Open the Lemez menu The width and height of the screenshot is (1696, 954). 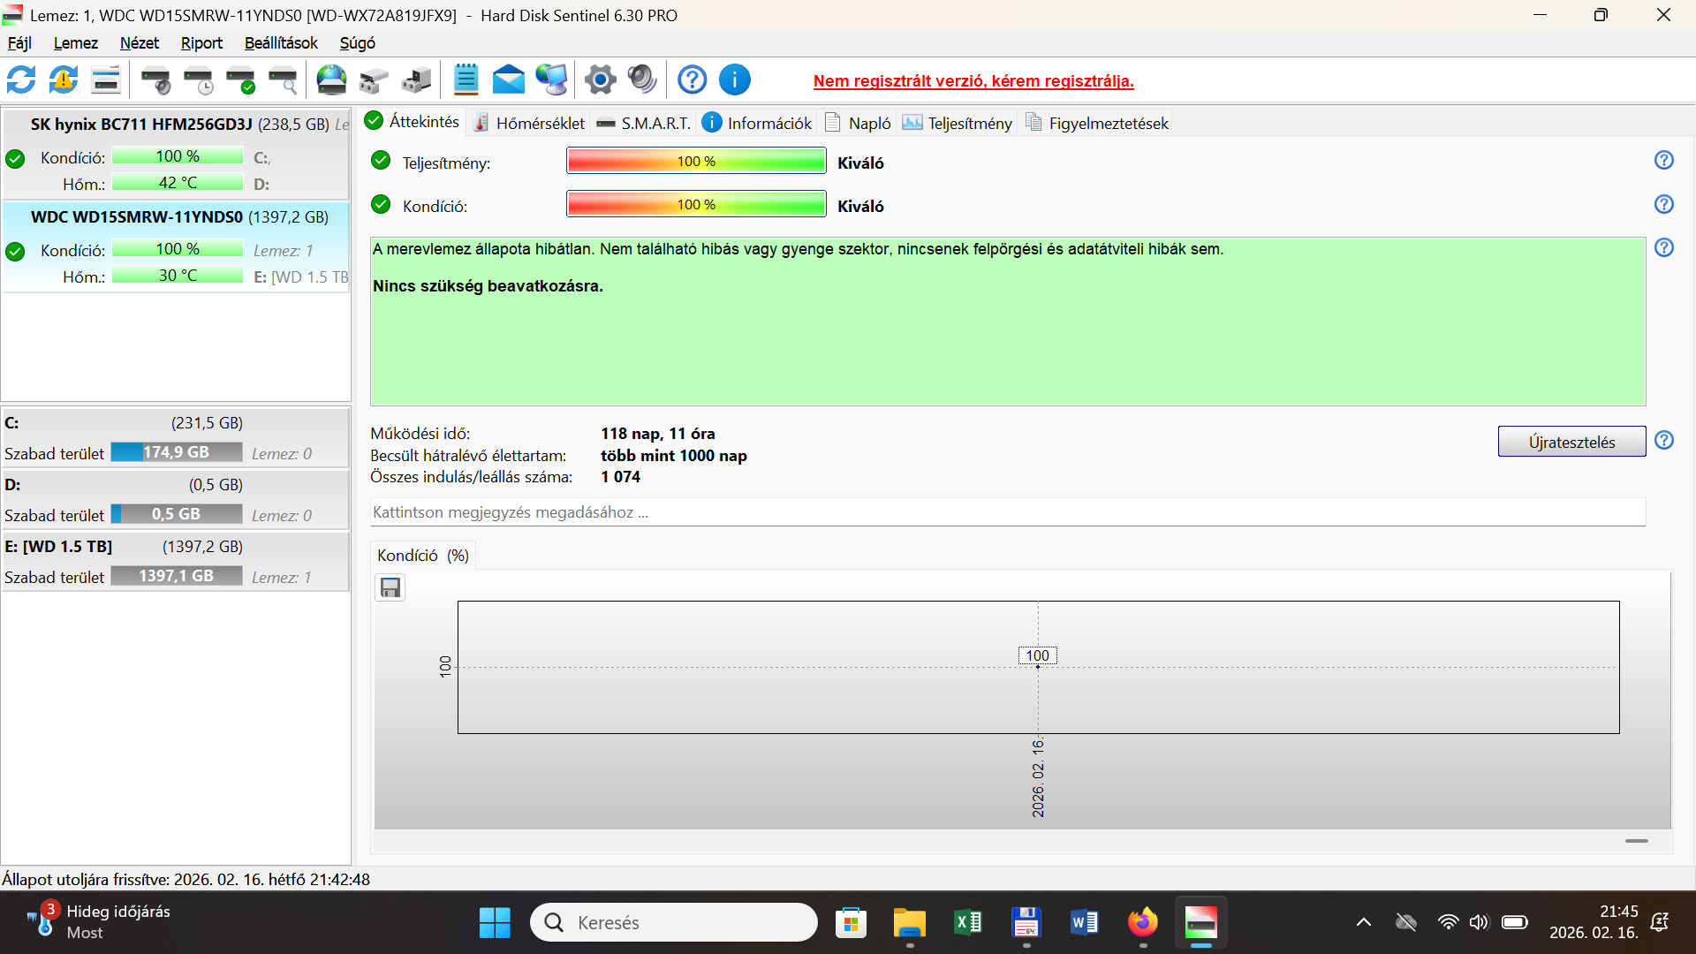point(75,43)
